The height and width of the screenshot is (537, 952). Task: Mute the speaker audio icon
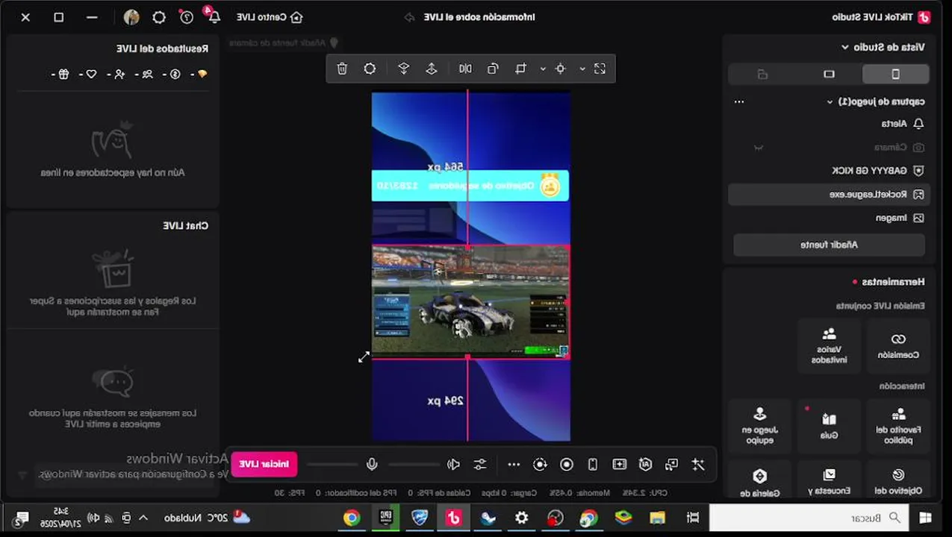click(453, 465)
